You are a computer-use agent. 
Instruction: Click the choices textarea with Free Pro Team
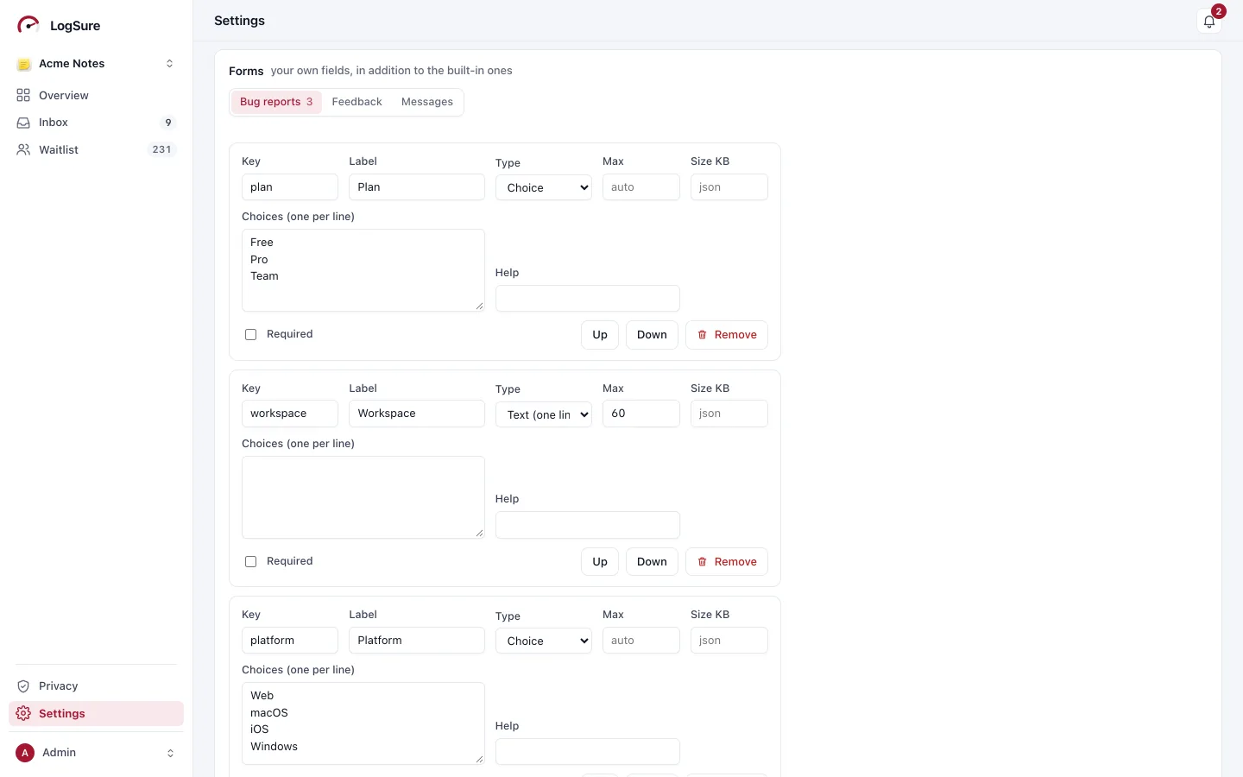pos(363,270)
